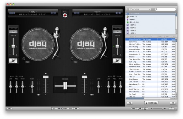The width and height of the screenshot is (183, 119).
Task: Select the highlighted music library row
Action: tap(151, 14)
